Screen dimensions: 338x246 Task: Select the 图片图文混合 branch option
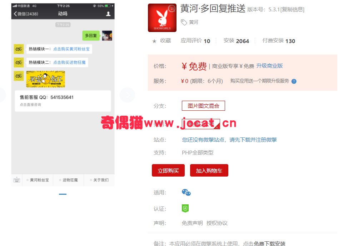point(203,106)
